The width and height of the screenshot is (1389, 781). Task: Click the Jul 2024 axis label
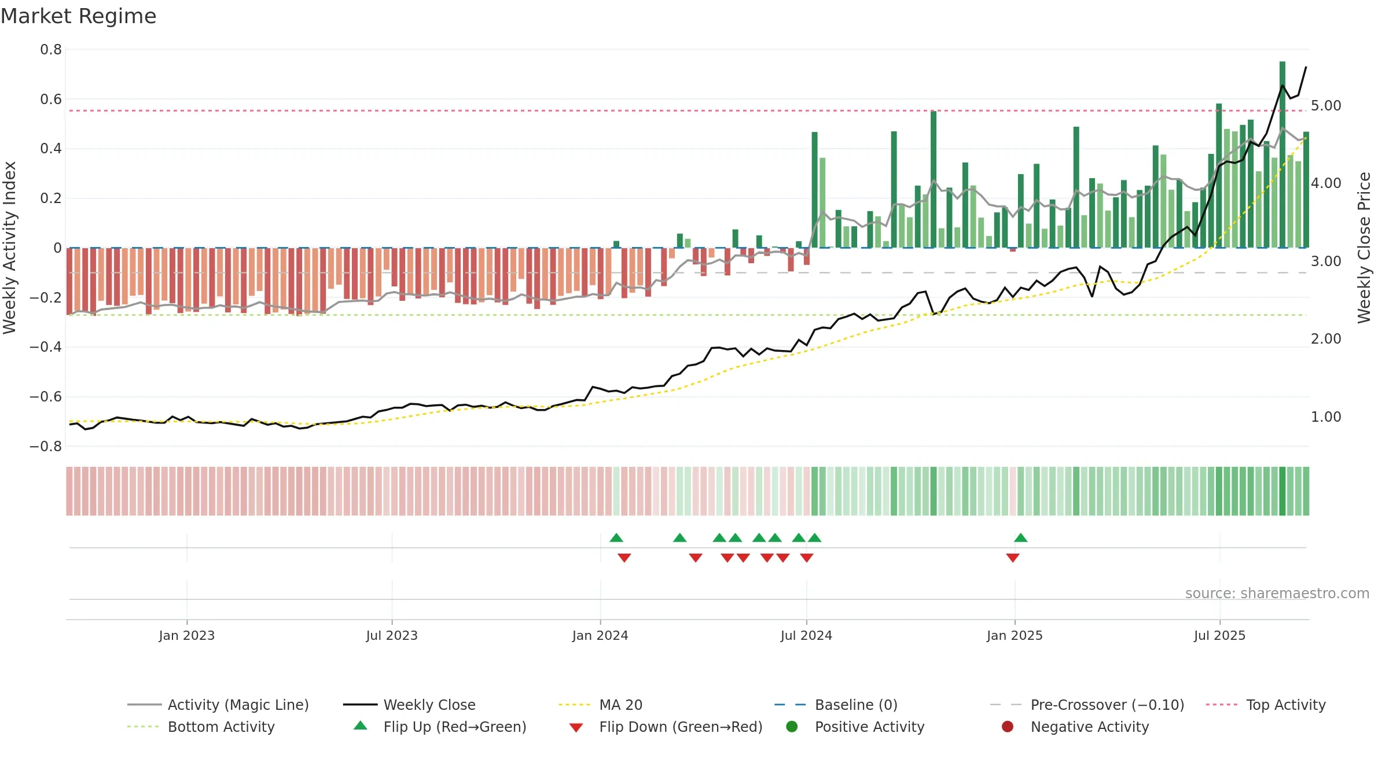(x=806, y=635)
